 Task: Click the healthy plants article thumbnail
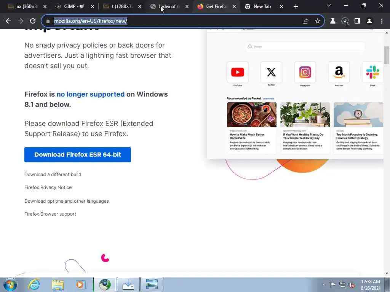[305, 115]
